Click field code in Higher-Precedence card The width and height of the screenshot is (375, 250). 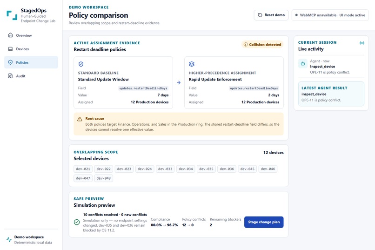pos(254,88)
